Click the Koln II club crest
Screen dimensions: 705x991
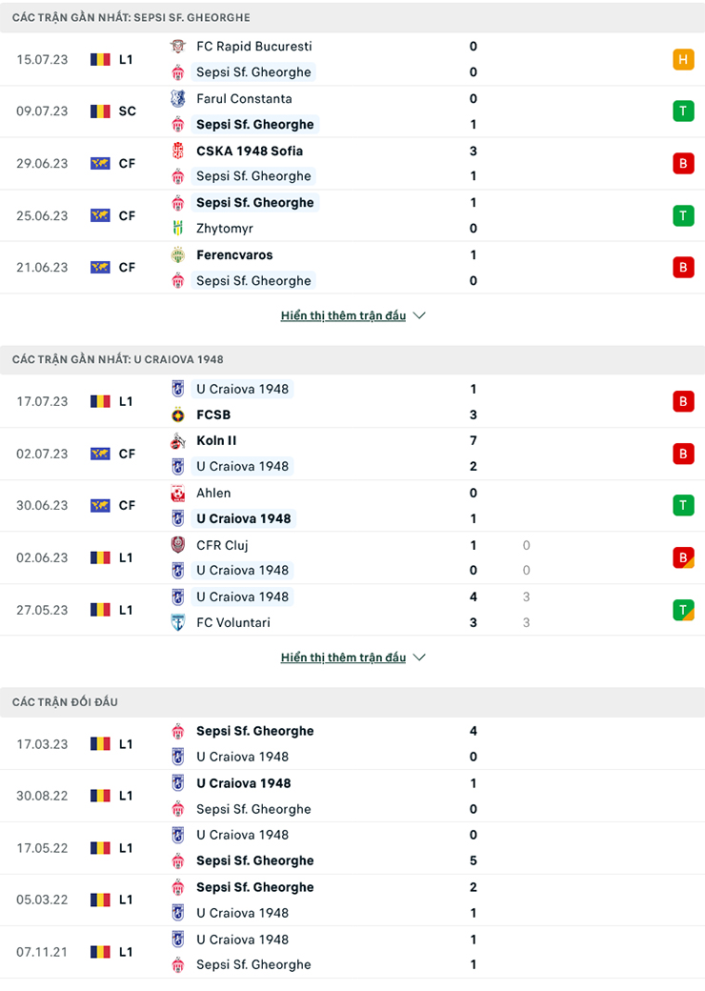pyautogui.click(x=177, y=440)
